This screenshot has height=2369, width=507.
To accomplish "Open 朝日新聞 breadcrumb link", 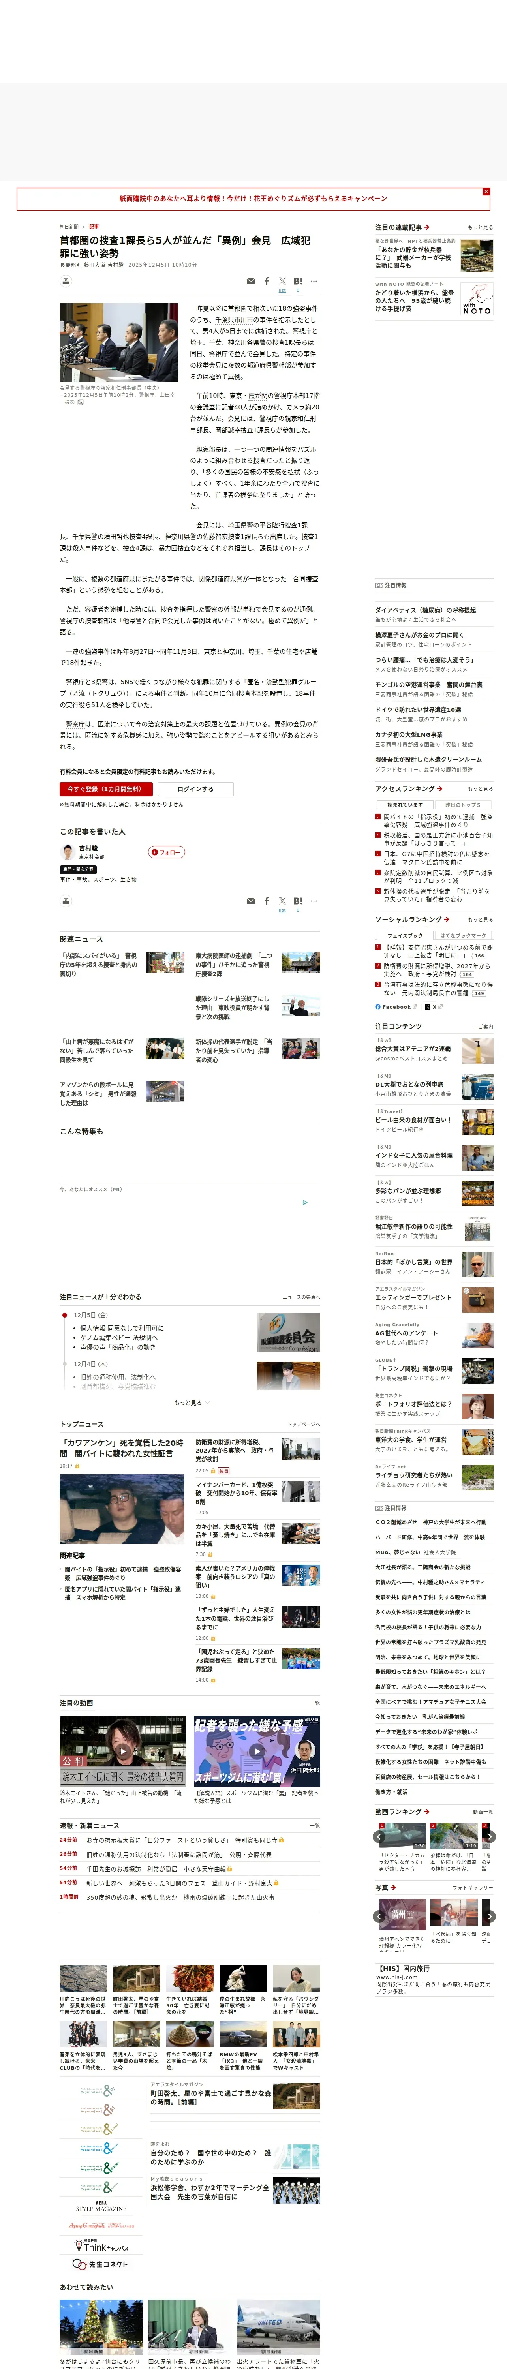I will (69, 226).
